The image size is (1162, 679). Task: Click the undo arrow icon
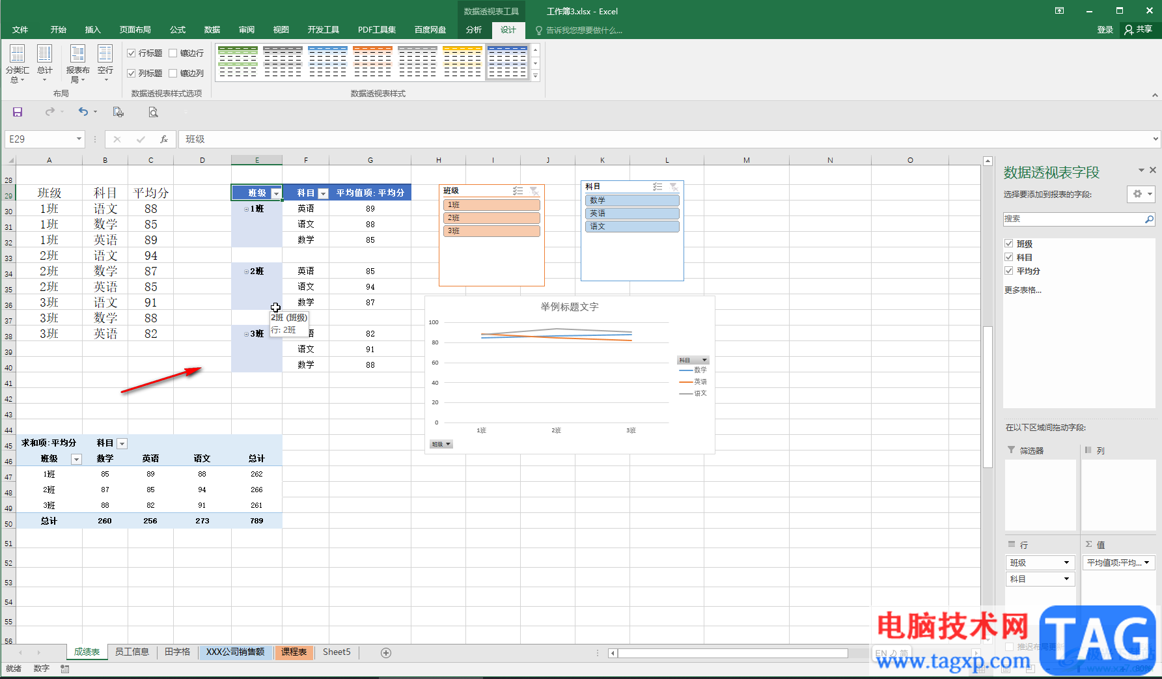click(83, 112)
